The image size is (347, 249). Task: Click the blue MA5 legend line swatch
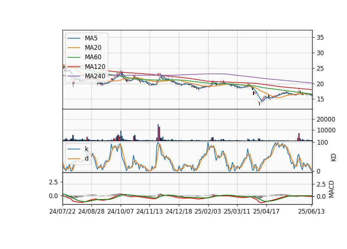pos(74,39)
